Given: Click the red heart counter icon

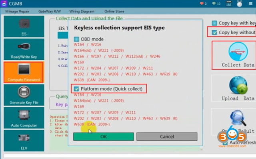Looking at the screenshot, I should tap(202, 4).
